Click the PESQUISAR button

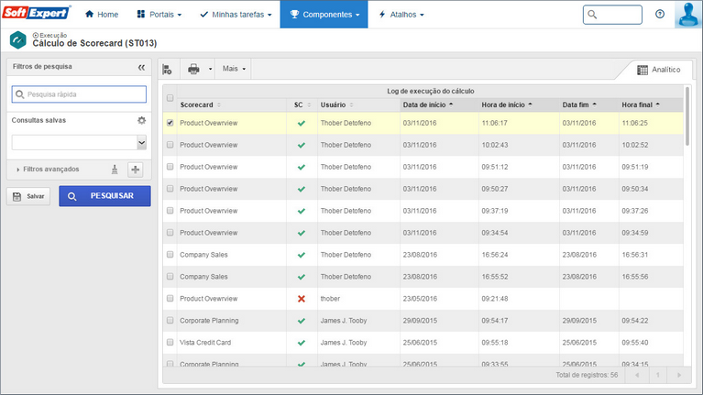coord(104,196)
